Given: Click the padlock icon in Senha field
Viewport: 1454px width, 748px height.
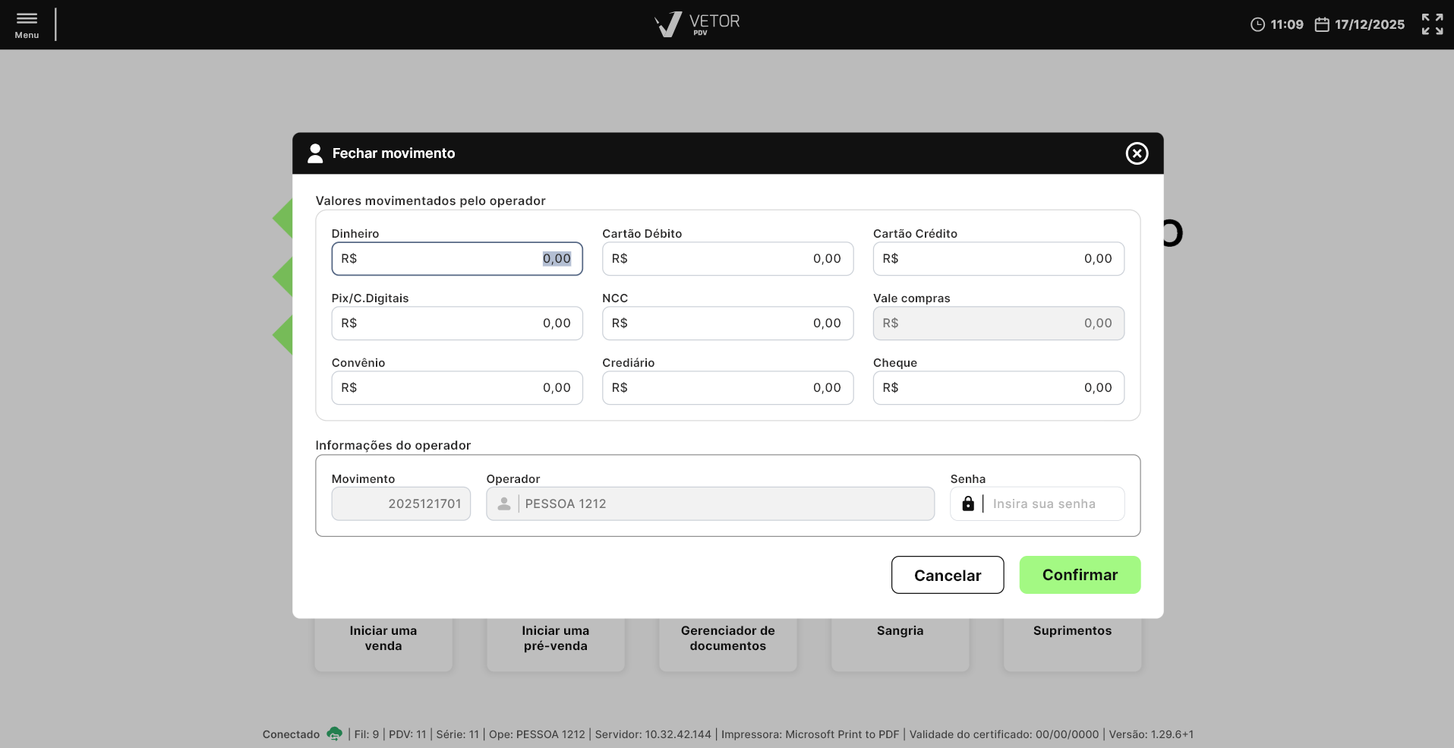Looking at the screenshot, I should coord(968,503).
